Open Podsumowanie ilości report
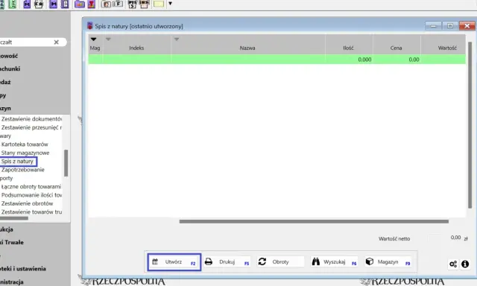The width and height of the screenshot is (477, 286). (x=31, y=195)
